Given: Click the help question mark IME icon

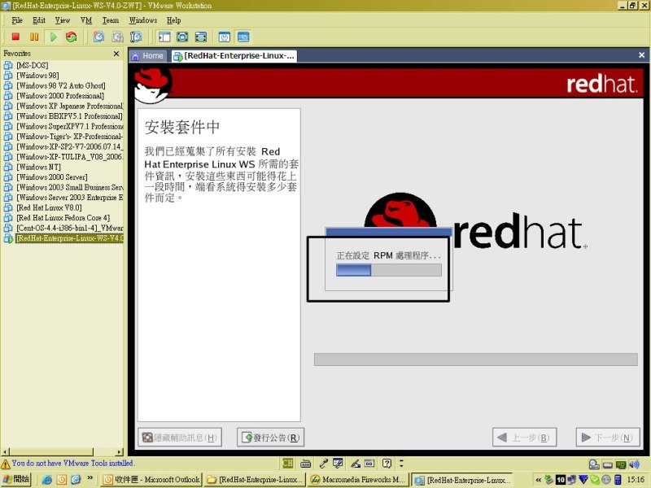Looking at the screenshot, I should point(387,463).
